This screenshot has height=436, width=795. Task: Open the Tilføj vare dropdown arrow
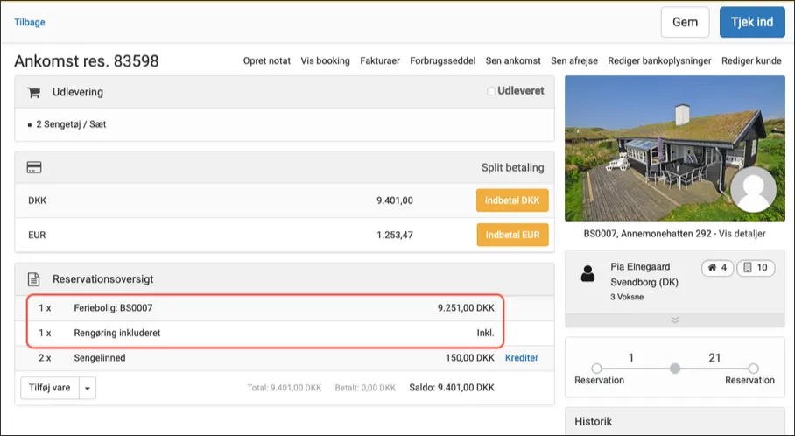pyautogui.click(x=88, y=388)
